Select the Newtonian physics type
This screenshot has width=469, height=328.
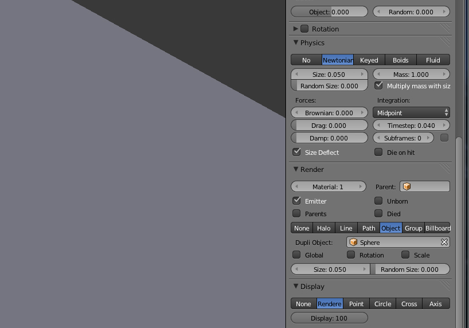click(x=338, y=60)
